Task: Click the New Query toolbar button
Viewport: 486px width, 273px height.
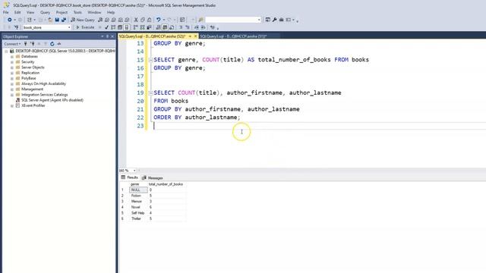Action: click(83, 20)
